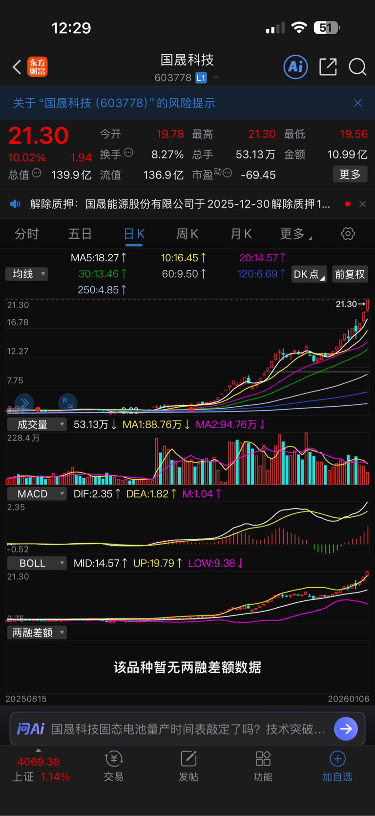Tap the red dot on news ticker
Viewport: 375px width, 816px height.
(348, 204)
